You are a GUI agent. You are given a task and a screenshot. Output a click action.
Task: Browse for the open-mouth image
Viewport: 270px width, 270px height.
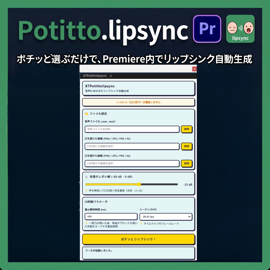click(187, 163)
